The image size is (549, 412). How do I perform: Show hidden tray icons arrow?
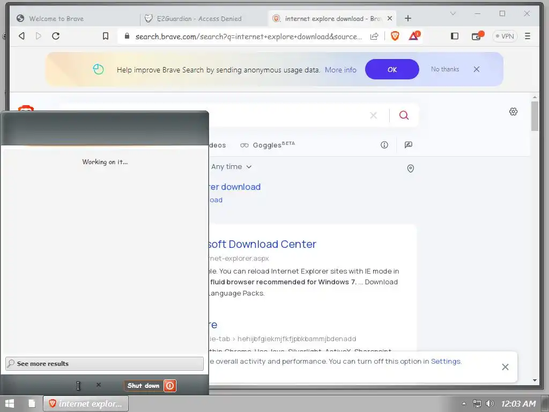point(464,403)
